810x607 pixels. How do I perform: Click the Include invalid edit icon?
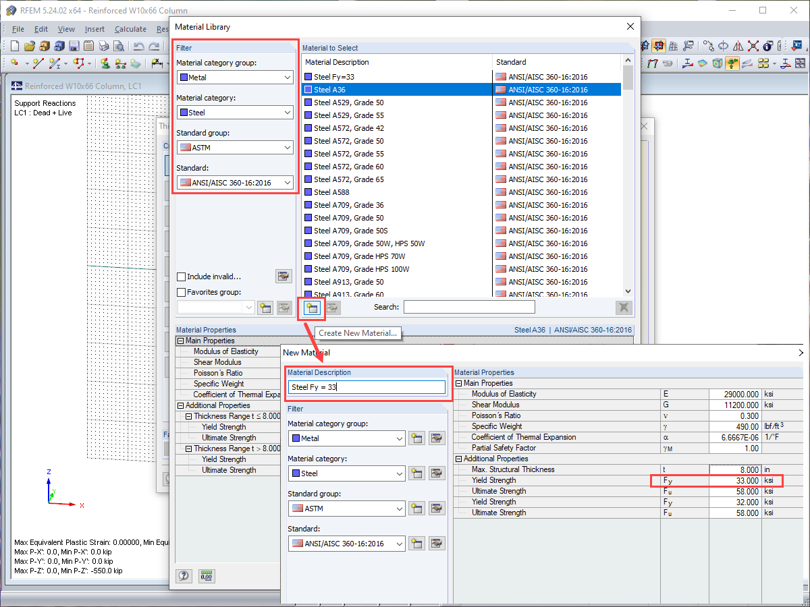tap(283, 276)
